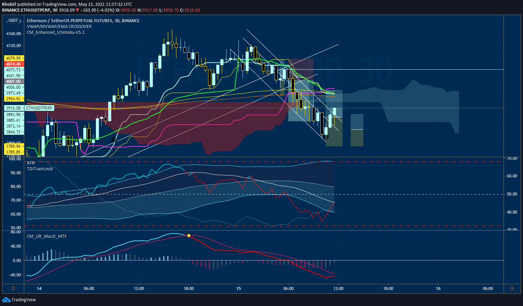Click the 0.00 value on MACD axis

[17, 261]
